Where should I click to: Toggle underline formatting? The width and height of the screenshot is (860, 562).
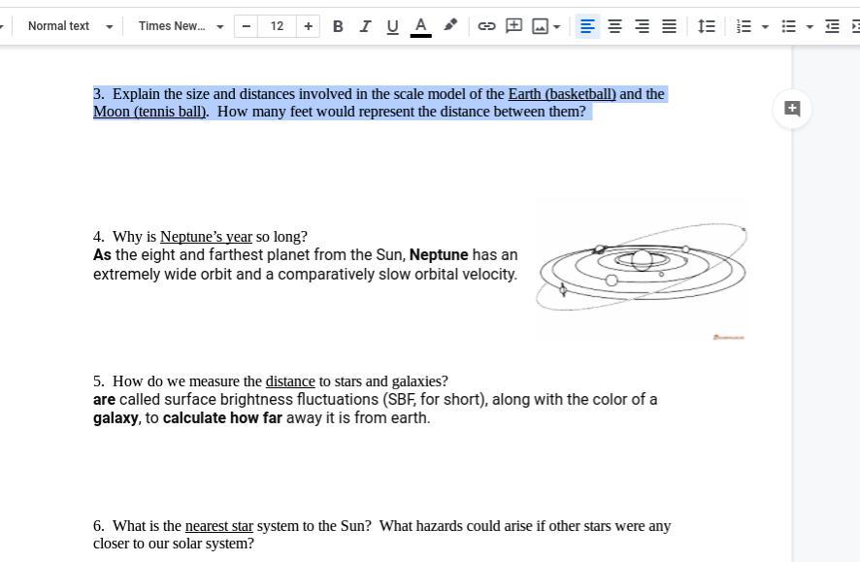(x=392, y=26)
